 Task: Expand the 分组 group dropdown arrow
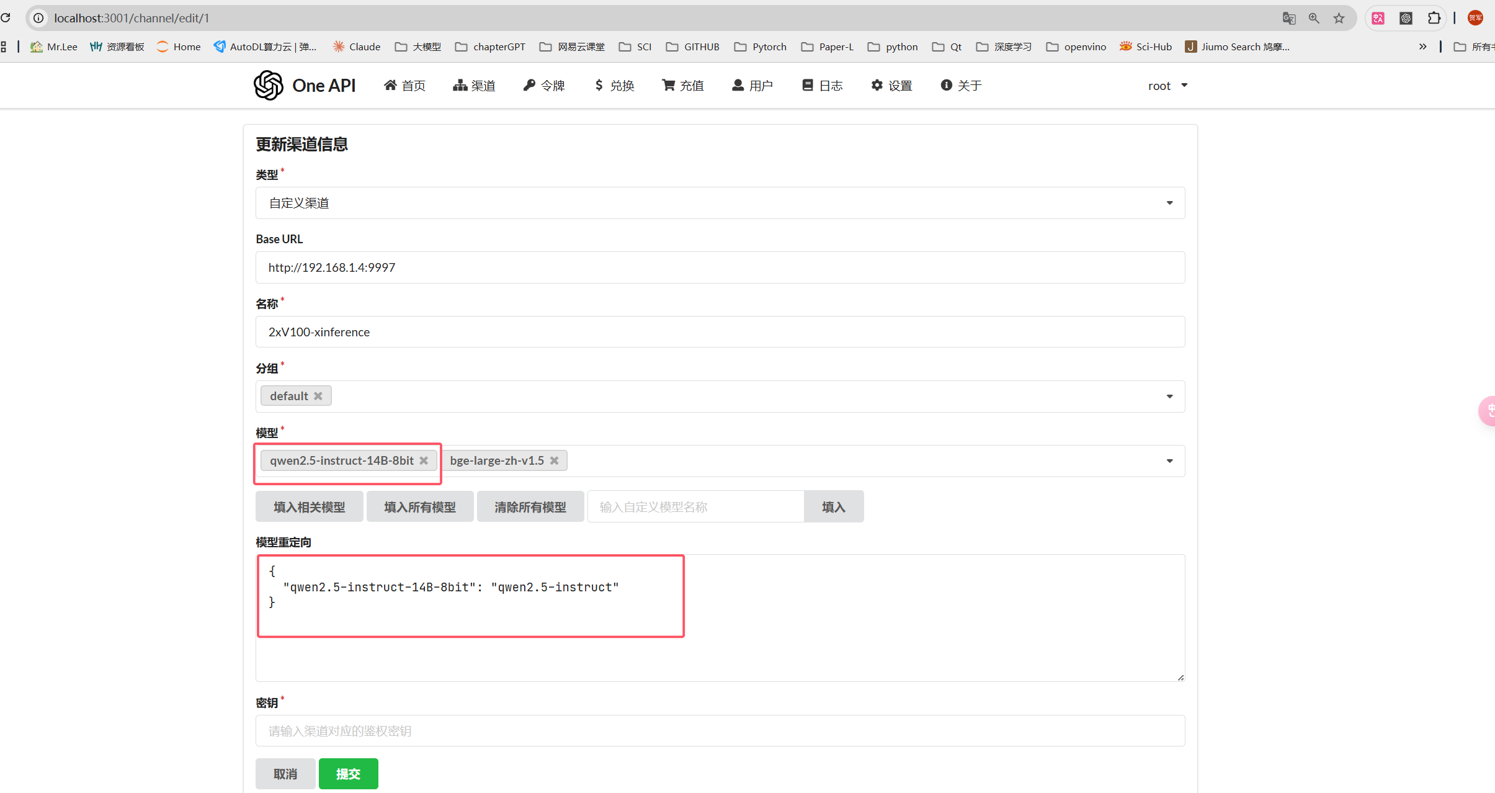1169,396
